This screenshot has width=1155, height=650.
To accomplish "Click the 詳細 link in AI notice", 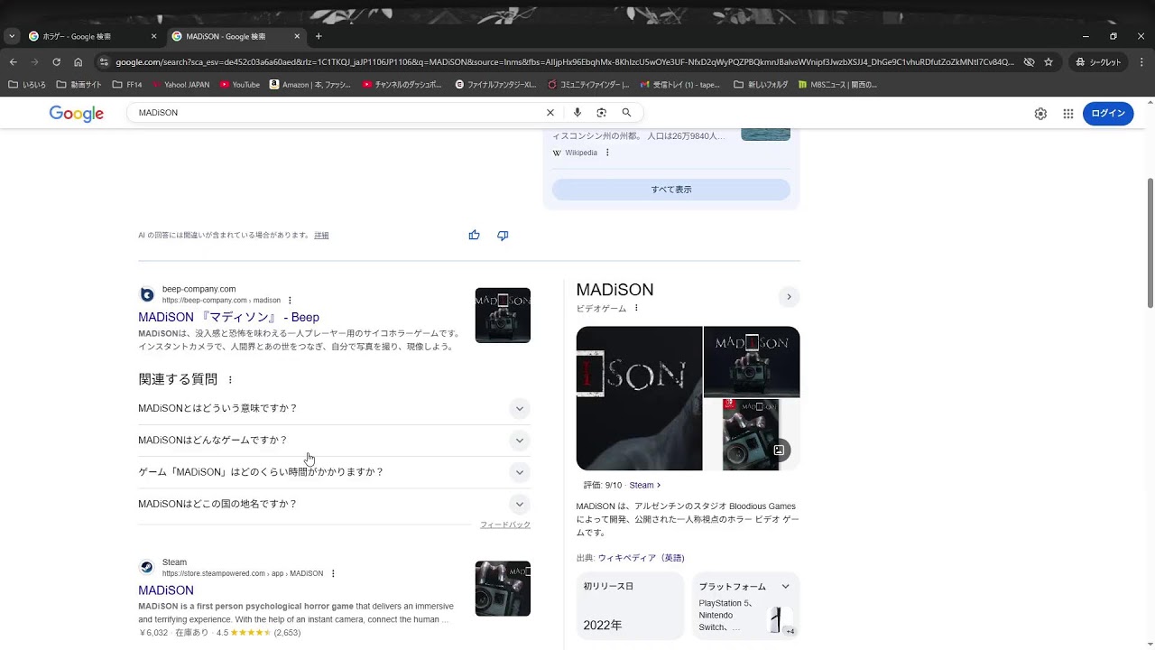I will (x=321, y=236).
